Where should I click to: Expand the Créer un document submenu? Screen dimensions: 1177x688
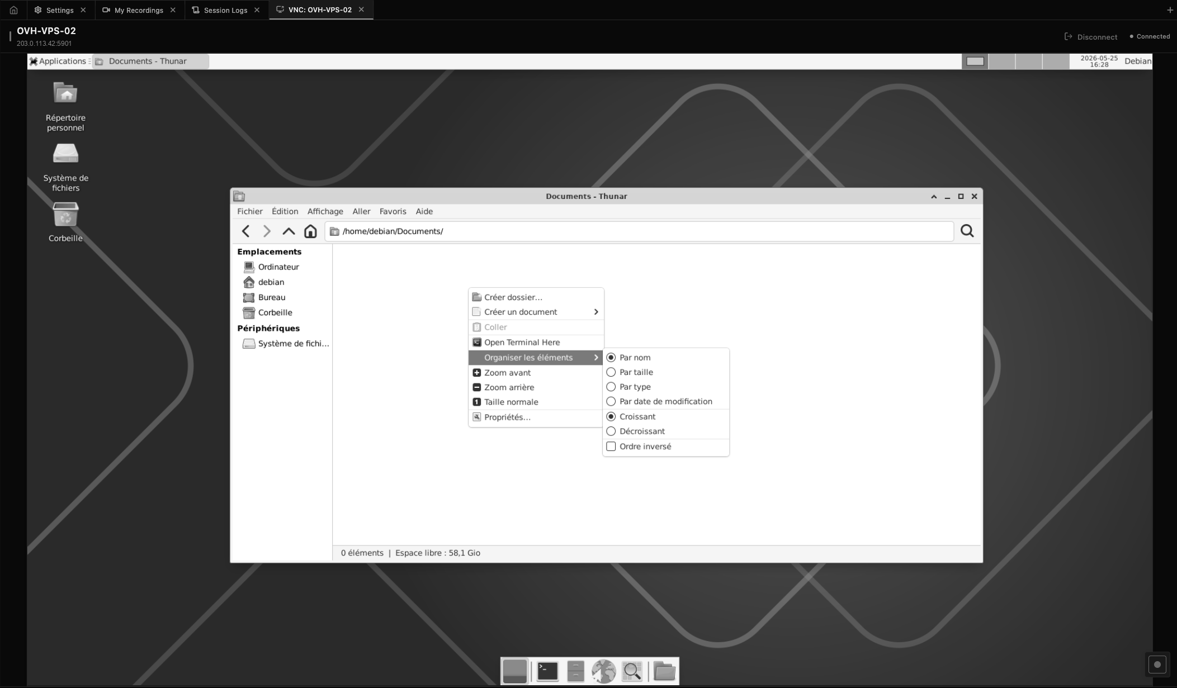536,312
